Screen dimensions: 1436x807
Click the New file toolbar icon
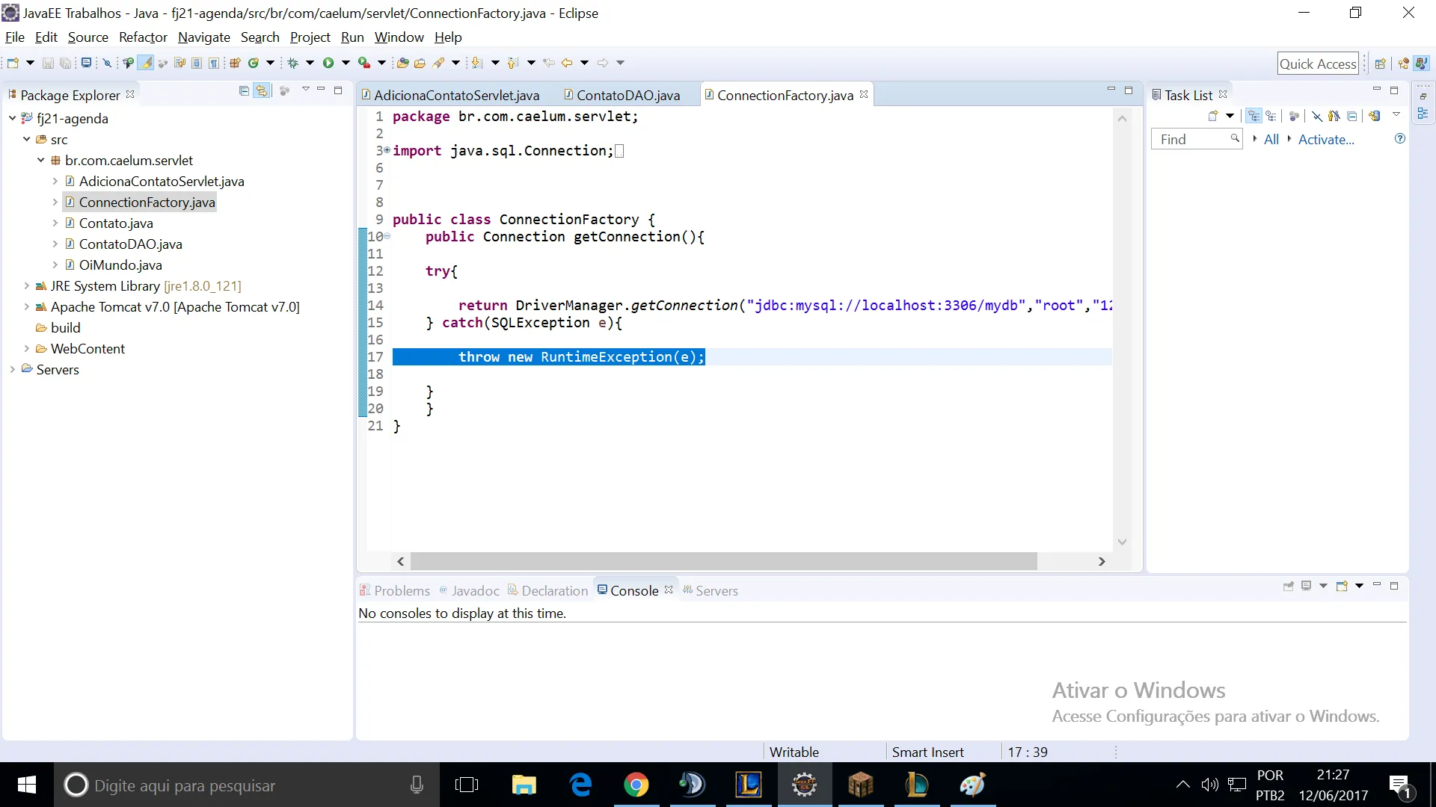(x=13, y=63)
